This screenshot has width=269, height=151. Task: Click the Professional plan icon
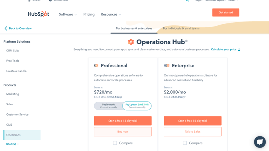point(96,66)
